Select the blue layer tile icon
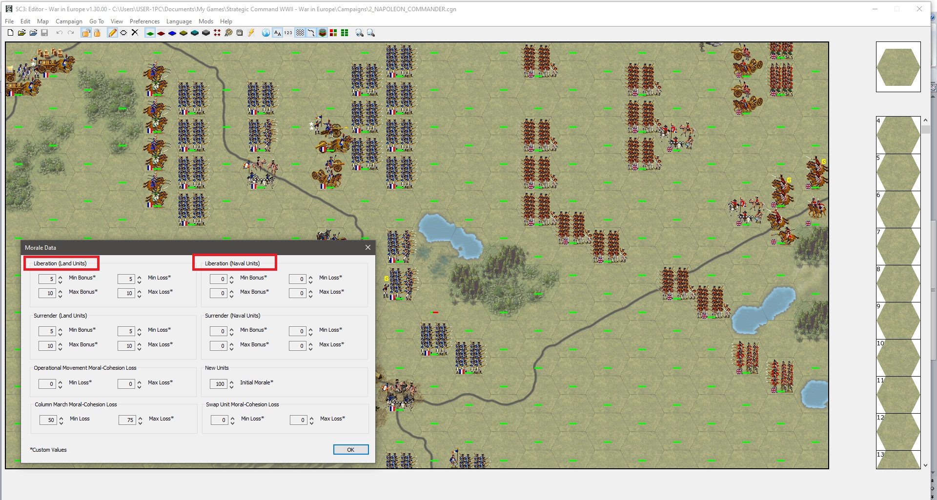937x500 pixels. pos(172,33)
